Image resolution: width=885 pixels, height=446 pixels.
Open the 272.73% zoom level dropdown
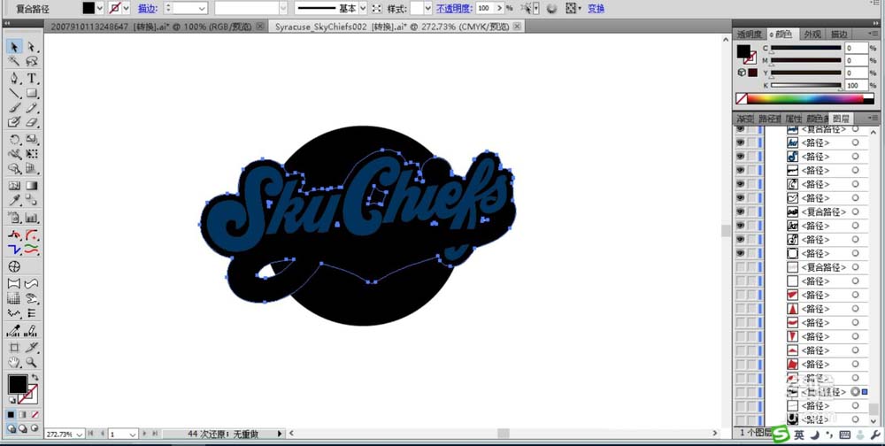(79, 434)
